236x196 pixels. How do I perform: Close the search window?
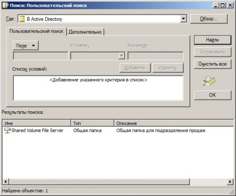[230, 5]
